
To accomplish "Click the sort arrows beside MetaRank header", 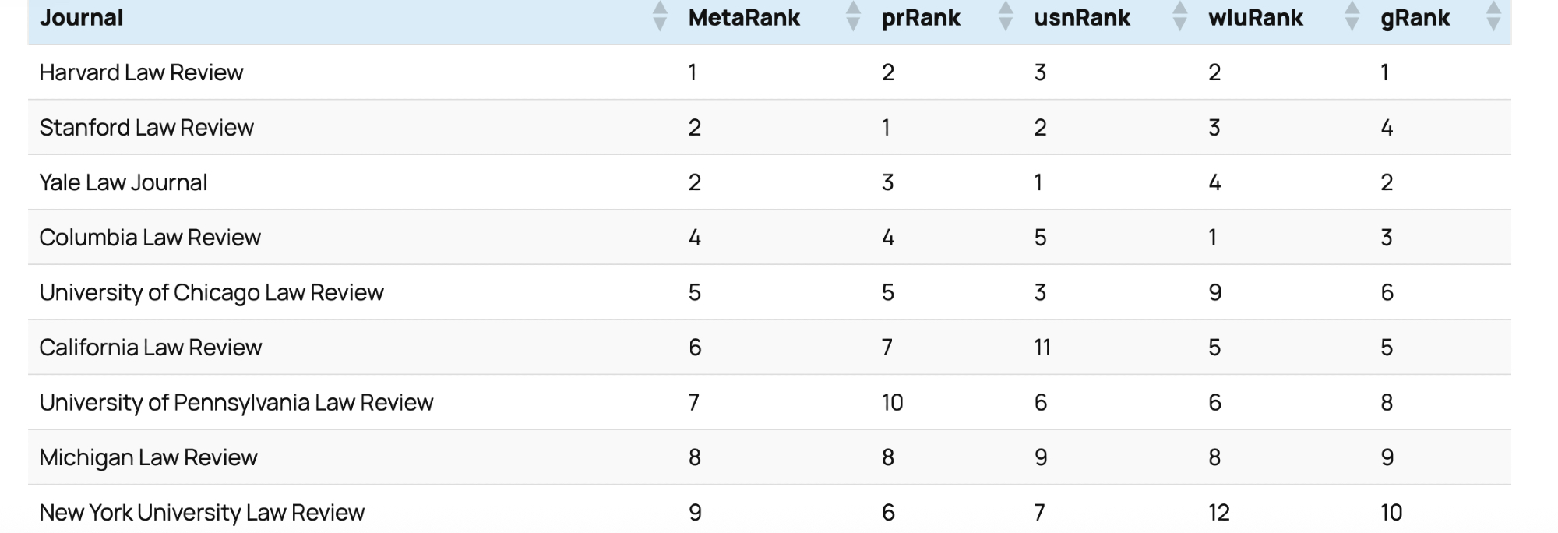I will point(853,16).
